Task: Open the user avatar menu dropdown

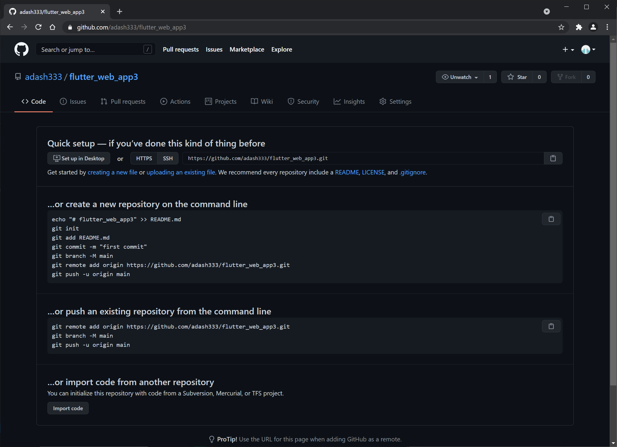Action: 588,50
